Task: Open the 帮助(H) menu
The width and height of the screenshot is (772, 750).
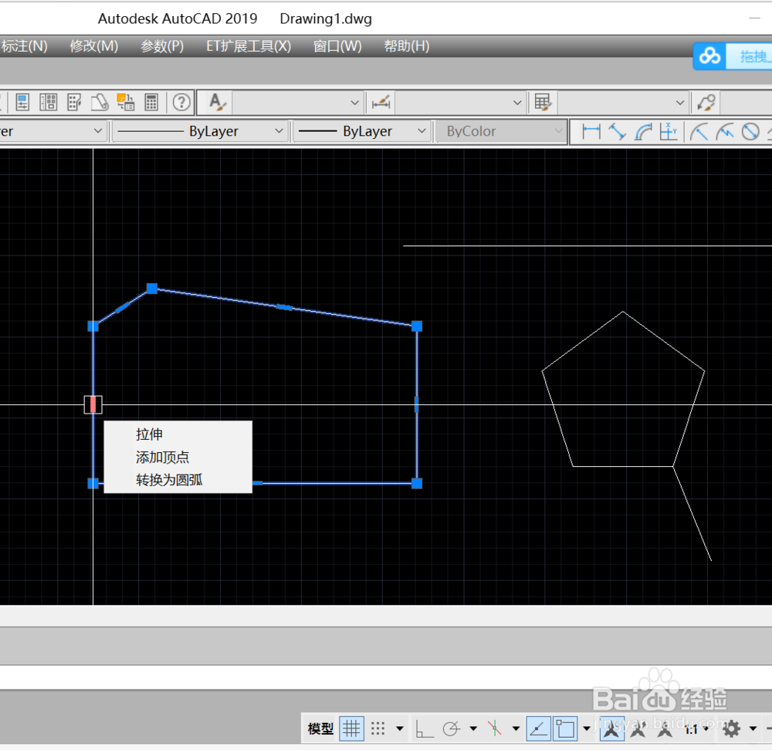Action: [x=407, y=46]
